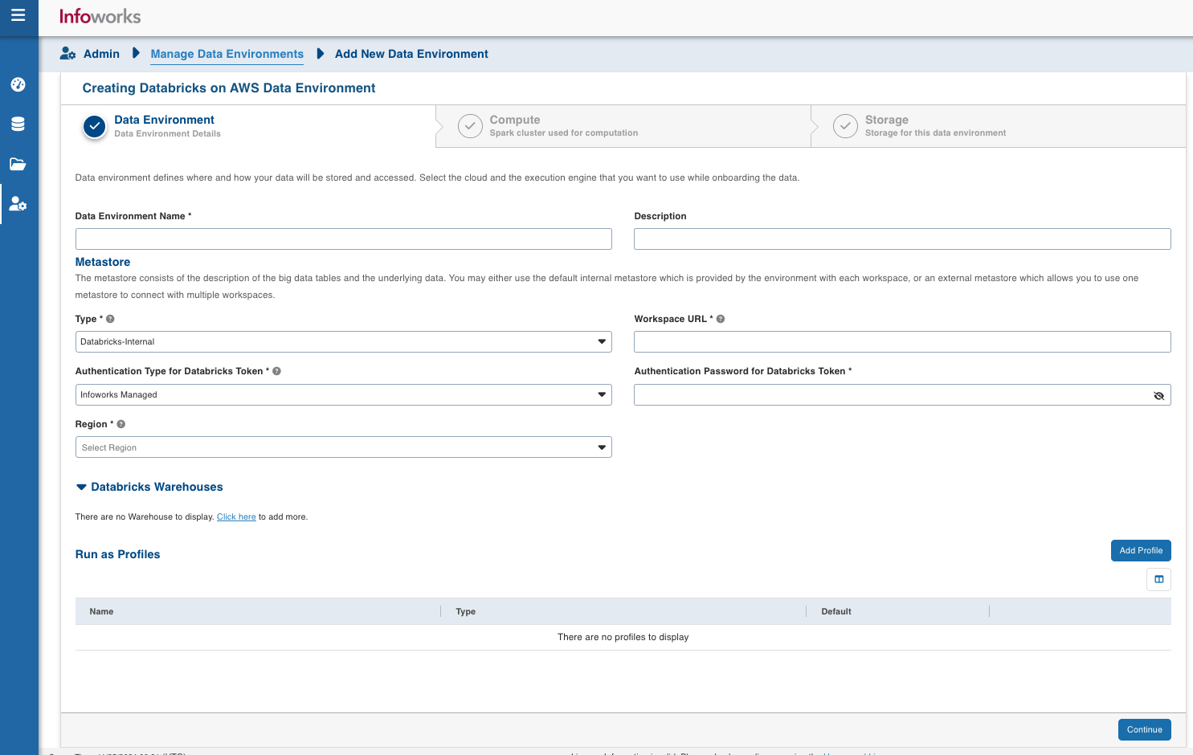The image size is (1193, 755).
Task: Go to the Compute step tab
Action: click(x=623, y=126)
